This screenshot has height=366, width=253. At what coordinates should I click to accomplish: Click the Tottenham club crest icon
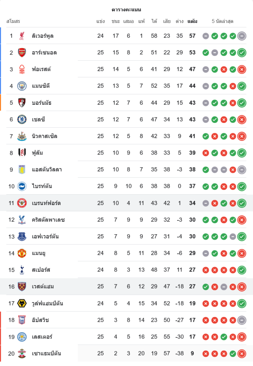(x=22, y=270)
